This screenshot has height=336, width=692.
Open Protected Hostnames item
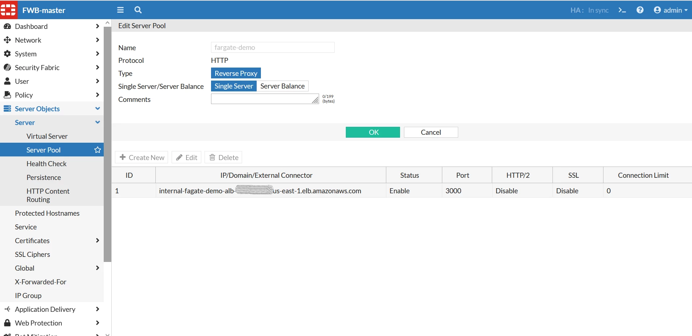pyautogui.click(x=47, y=213)
